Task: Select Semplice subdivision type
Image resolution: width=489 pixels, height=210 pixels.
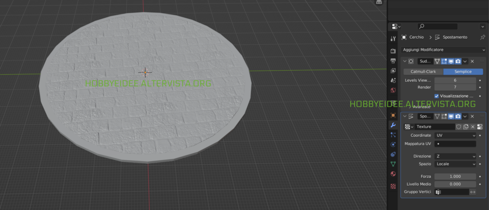Action: coord(463,72)
